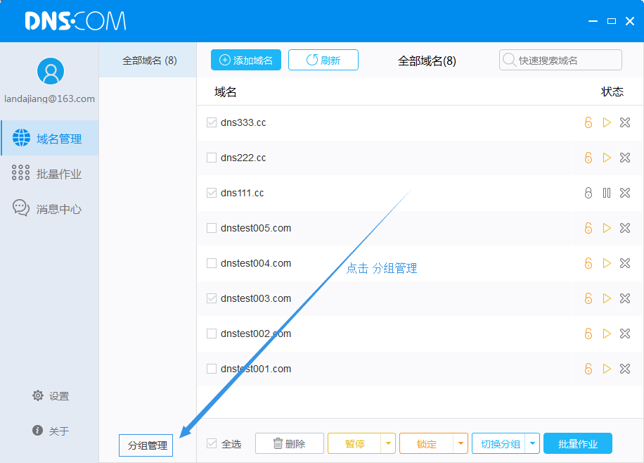Screen dimensions: 644x463
Task: Click the lock icon for dnstest004.com
Action: tap(588, 263)
